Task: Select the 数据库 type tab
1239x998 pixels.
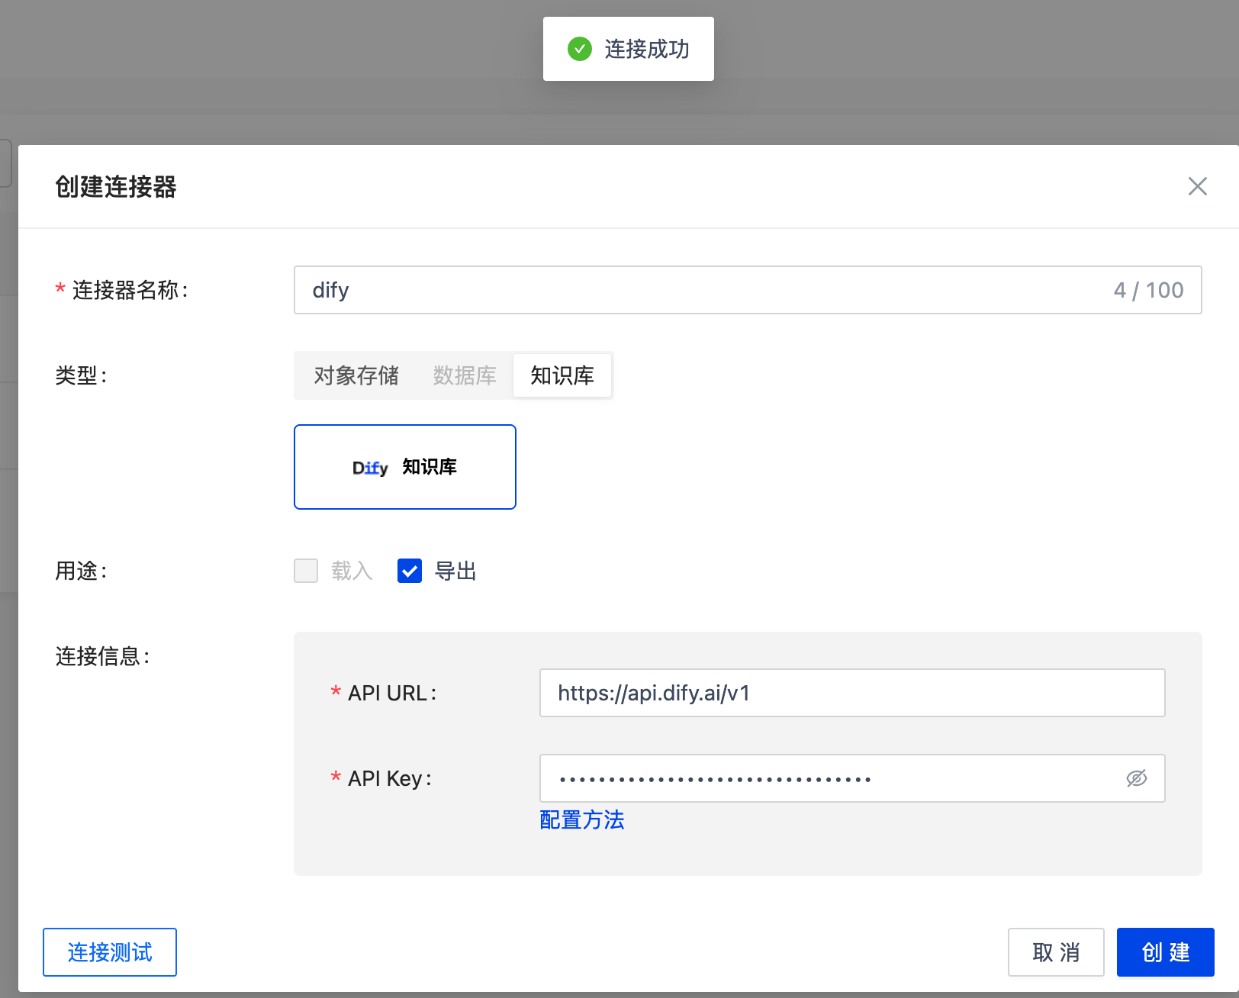Action: [x=464, y=375]
